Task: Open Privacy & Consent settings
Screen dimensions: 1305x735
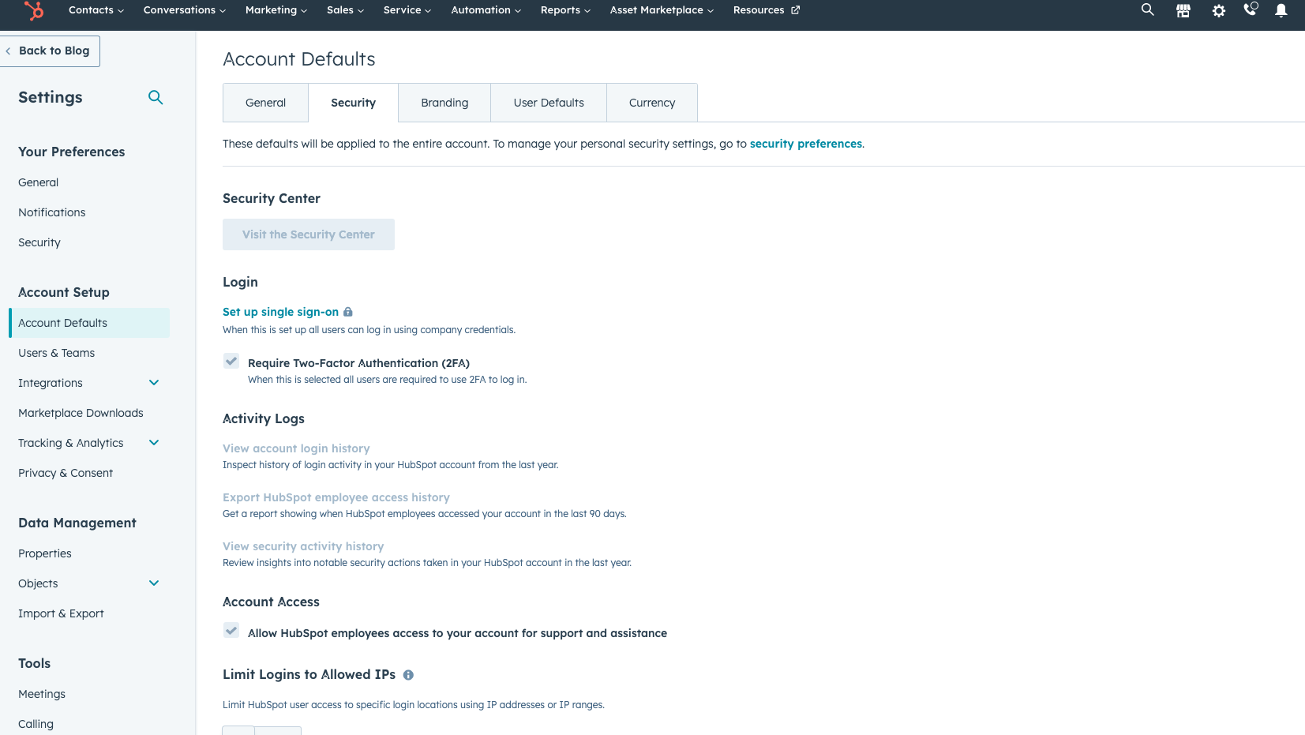Action: tap(66, 473)
